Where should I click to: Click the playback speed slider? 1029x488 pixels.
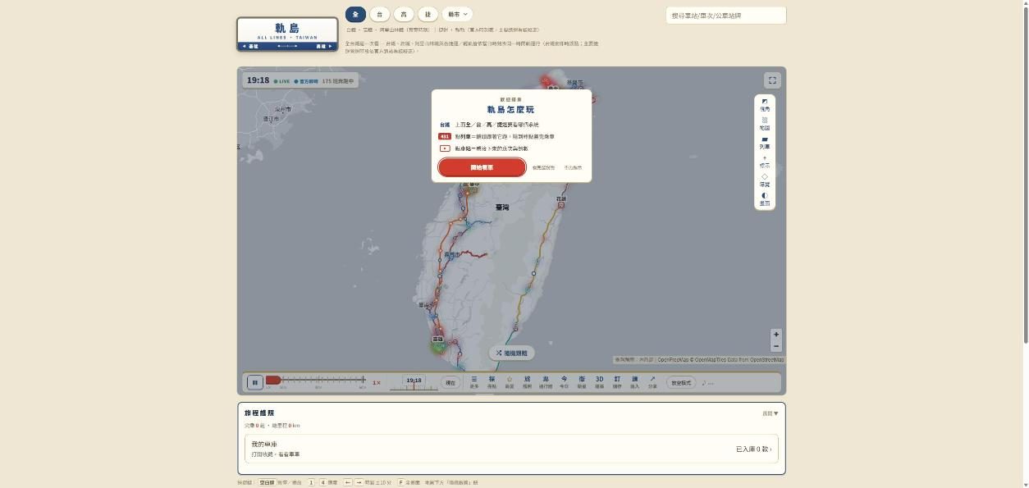coord(316,380)
